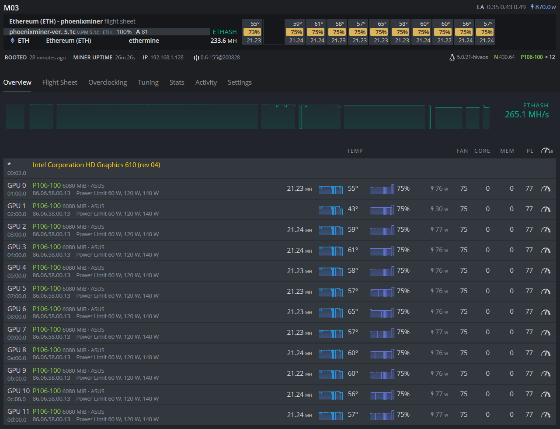The image size is (560, 429).
Task: Click the TEMP column header
Action: click(x=355, y=151)
